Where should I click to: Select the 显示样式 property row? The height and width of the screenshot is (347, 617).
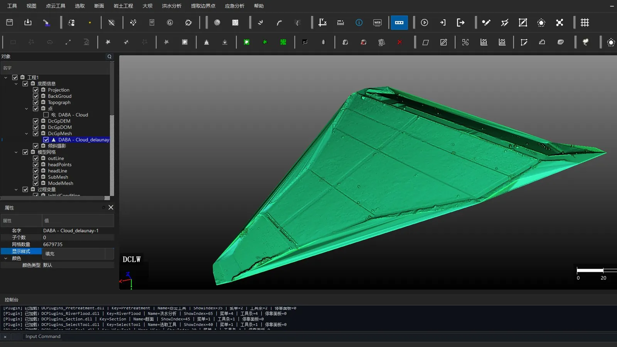pos(21,251)
